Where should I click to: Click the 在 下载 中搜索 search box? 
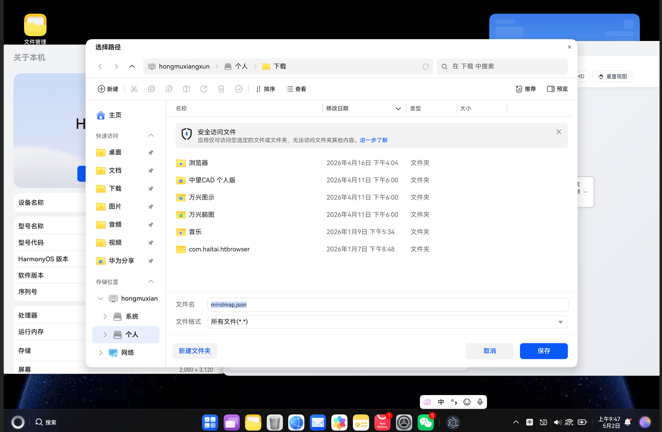coord(502,66)
